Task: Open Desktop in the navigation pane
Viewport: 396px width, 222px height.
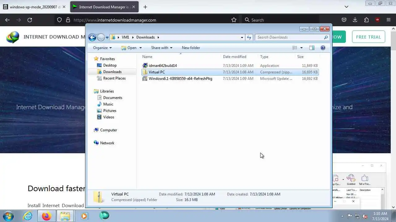Action: pos(110,65)
